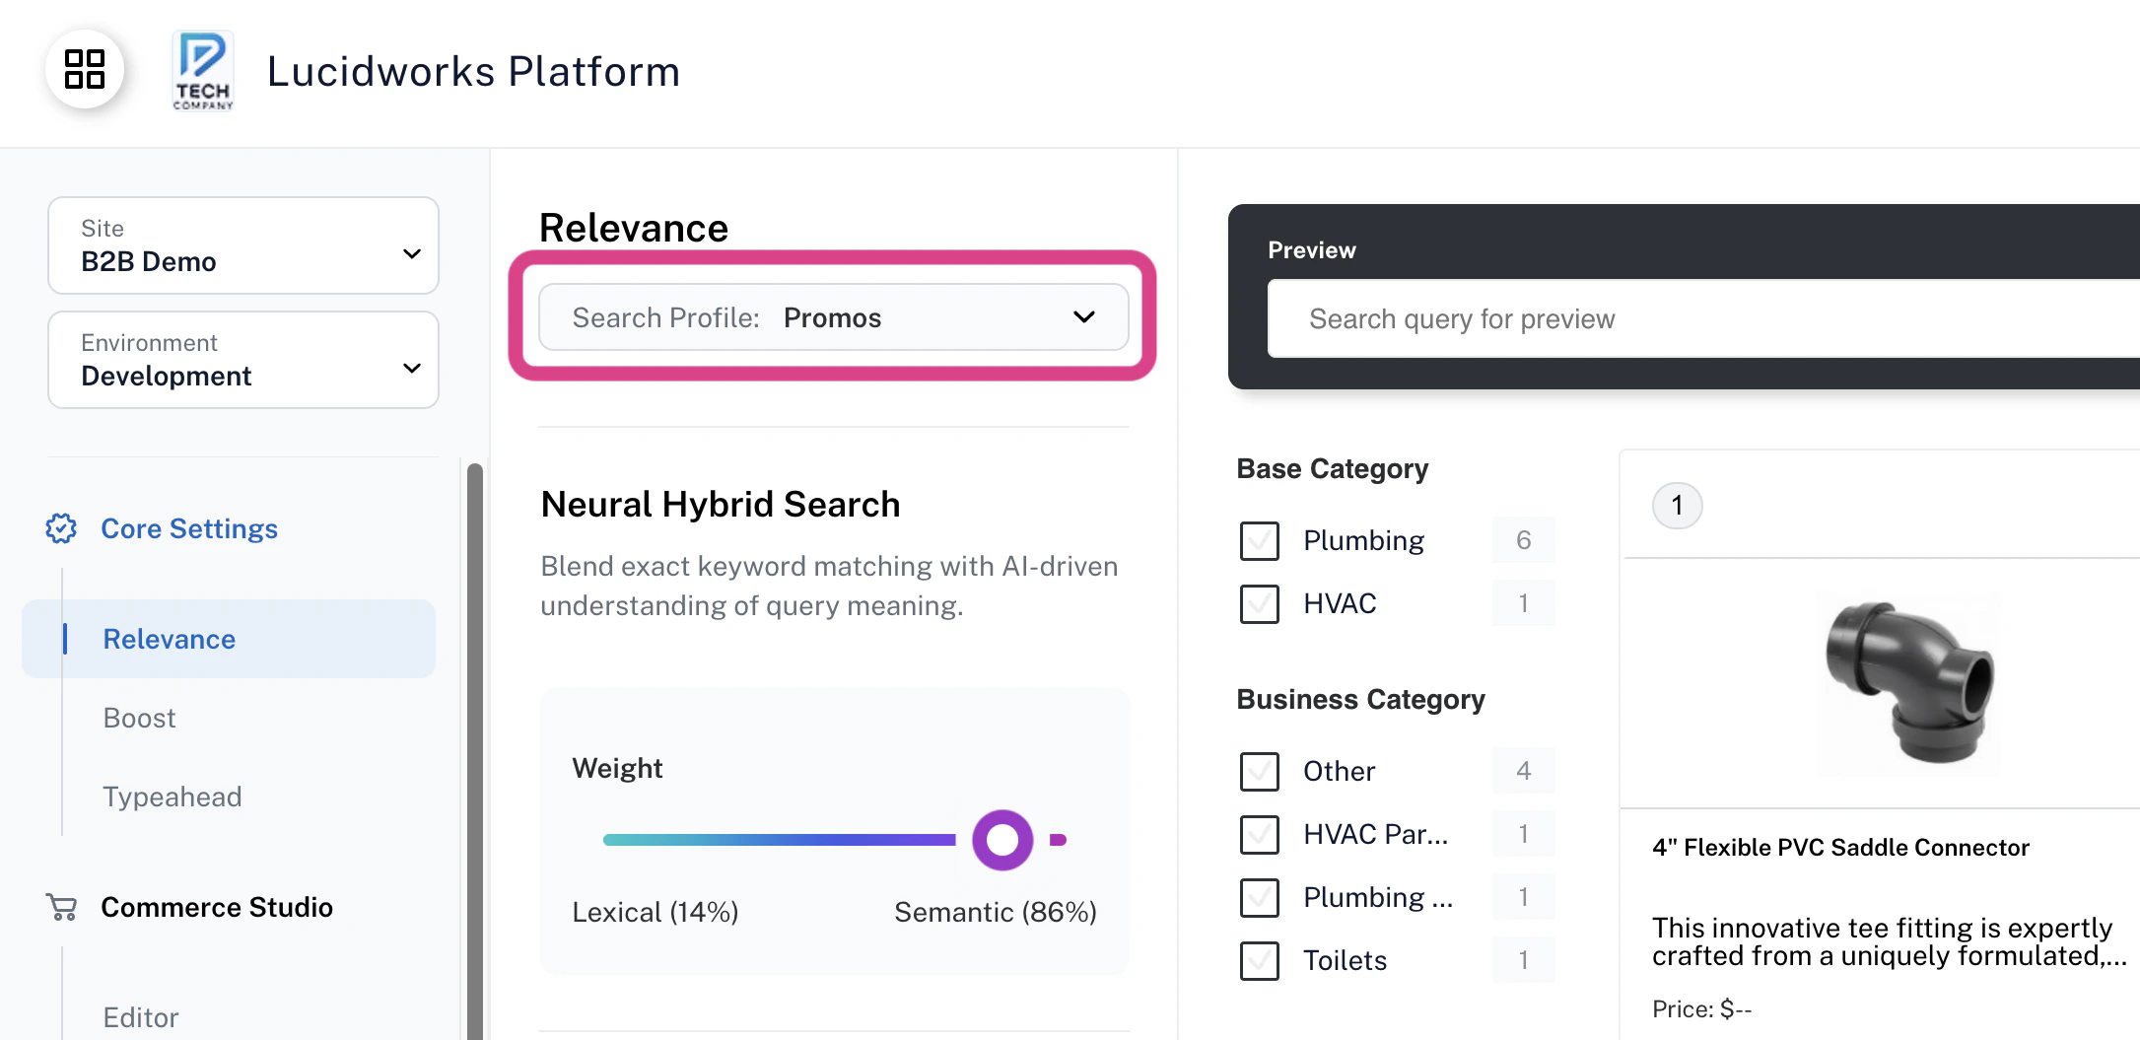Click the Lexical (14%) label
Image resolution: width=2140 pixels, height=1040 pixels.
pyautogui.click(x=656, y=912)
